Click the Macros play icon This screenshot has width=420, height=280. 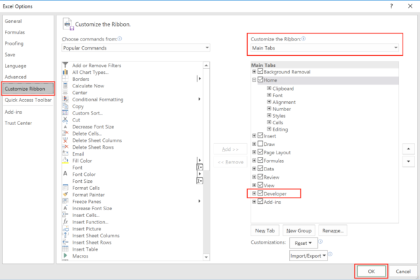click(65, 256)
